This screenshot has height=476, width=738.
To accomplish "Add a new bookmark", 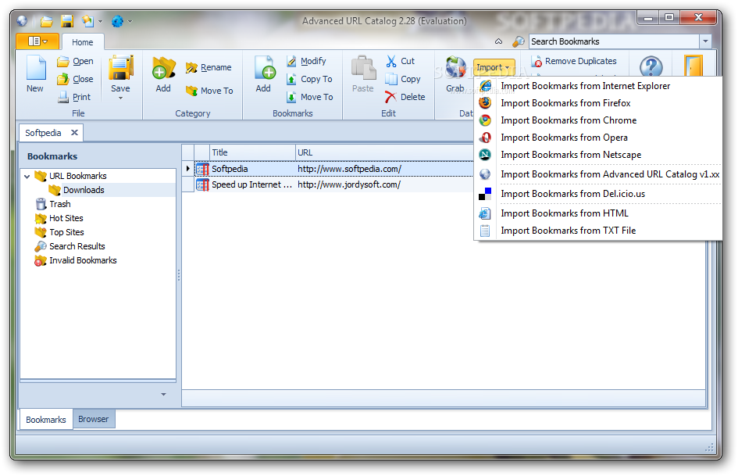I will (x=264, y=74).
